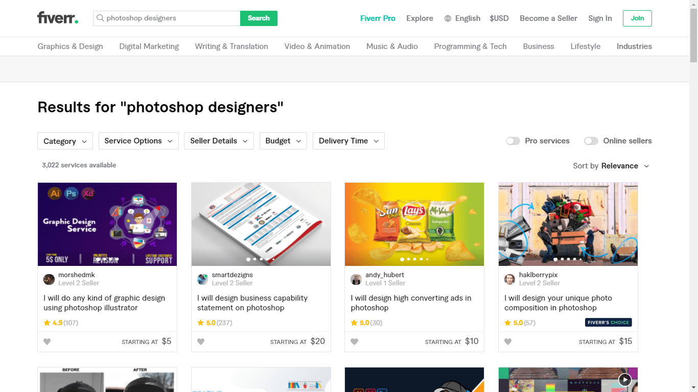This screenshot has height=392, width=698.
Task: Favorite the haklberrypix gig with heart icon
Action: (508, 342)
